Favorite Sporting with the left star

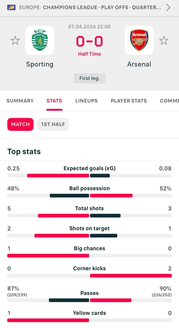[15, 40]
